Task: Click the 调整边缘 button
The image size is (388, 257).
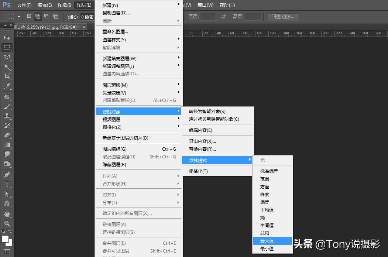Action: click(x=284, y=16)
